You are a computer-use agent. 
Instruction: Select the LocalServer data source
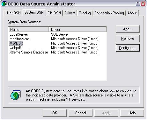(19, 34)
